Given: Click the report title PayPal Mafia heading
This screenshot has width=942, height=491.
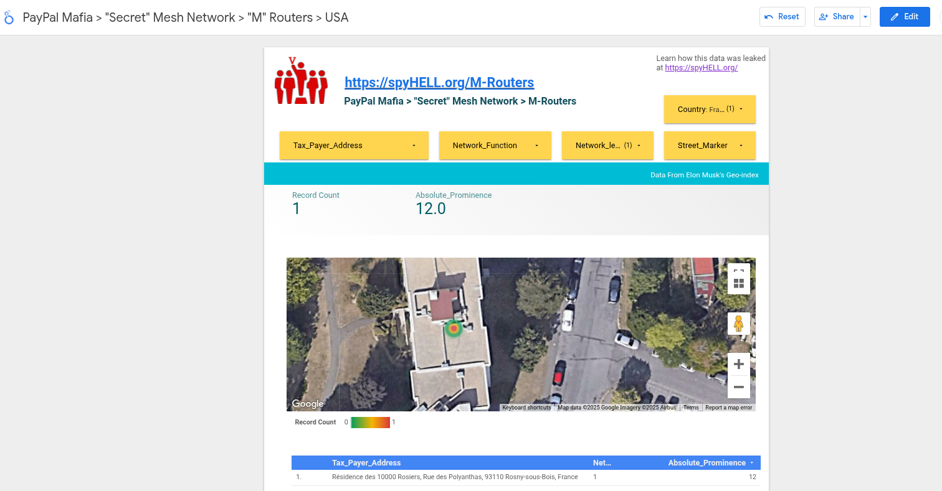Looking at the screenshot, I should coord(186,17).
